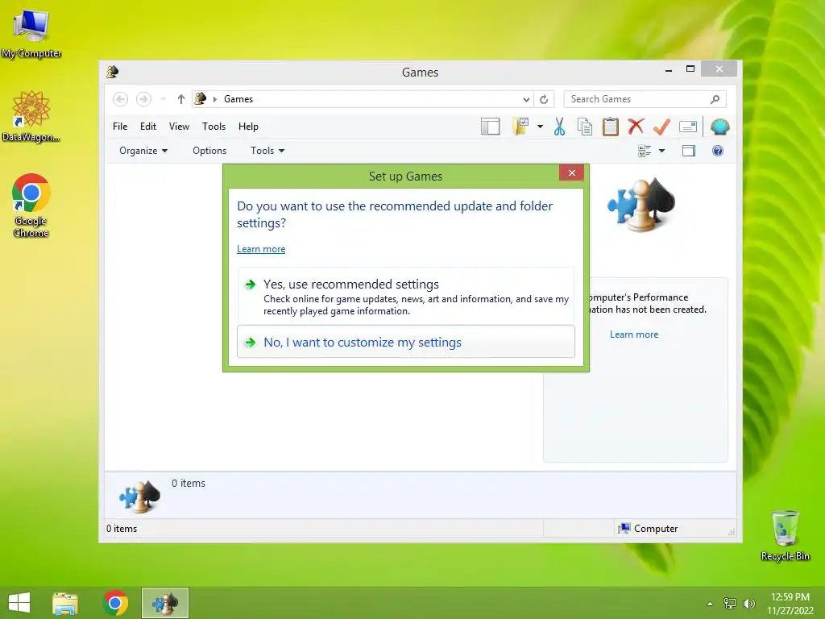Image resolution: width=825 pixels, height=619 pixels.
Task: Click the network tray icon
Action: click(x=730, y=604)
